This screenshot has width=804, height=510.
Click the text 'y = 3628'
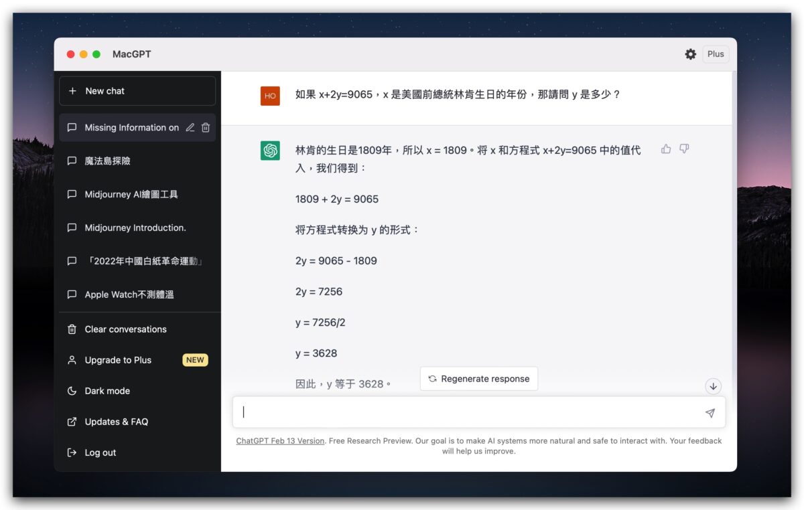(316, 353)
